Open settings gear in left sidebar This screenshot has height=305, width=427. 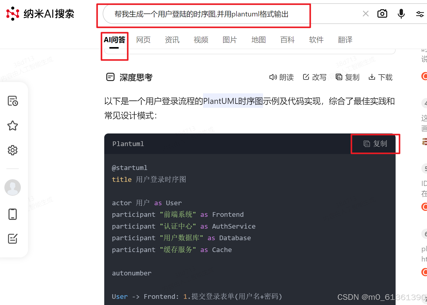click(12, 150)
